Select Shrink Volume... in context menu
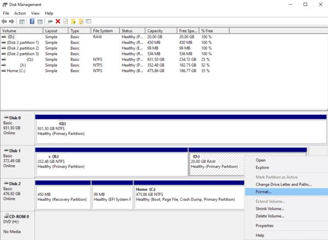The width and height of the screenshot is (328, 240). click(x=286, y=209)
